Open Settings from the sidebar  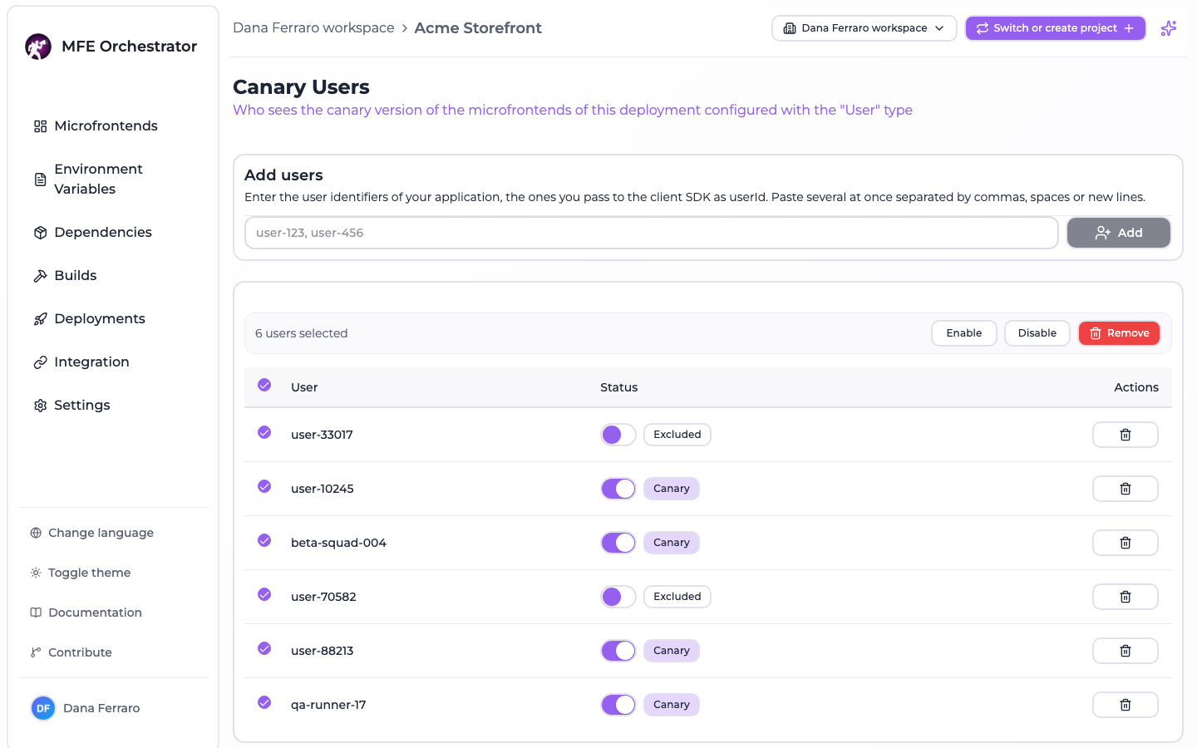113,405
